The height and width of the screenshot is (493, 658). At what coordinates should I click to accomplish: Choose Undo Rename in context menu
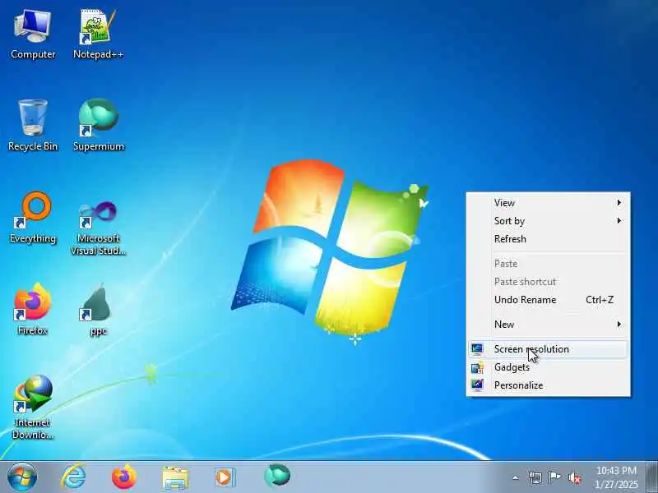pyautogui.click(x=548, y=300)
